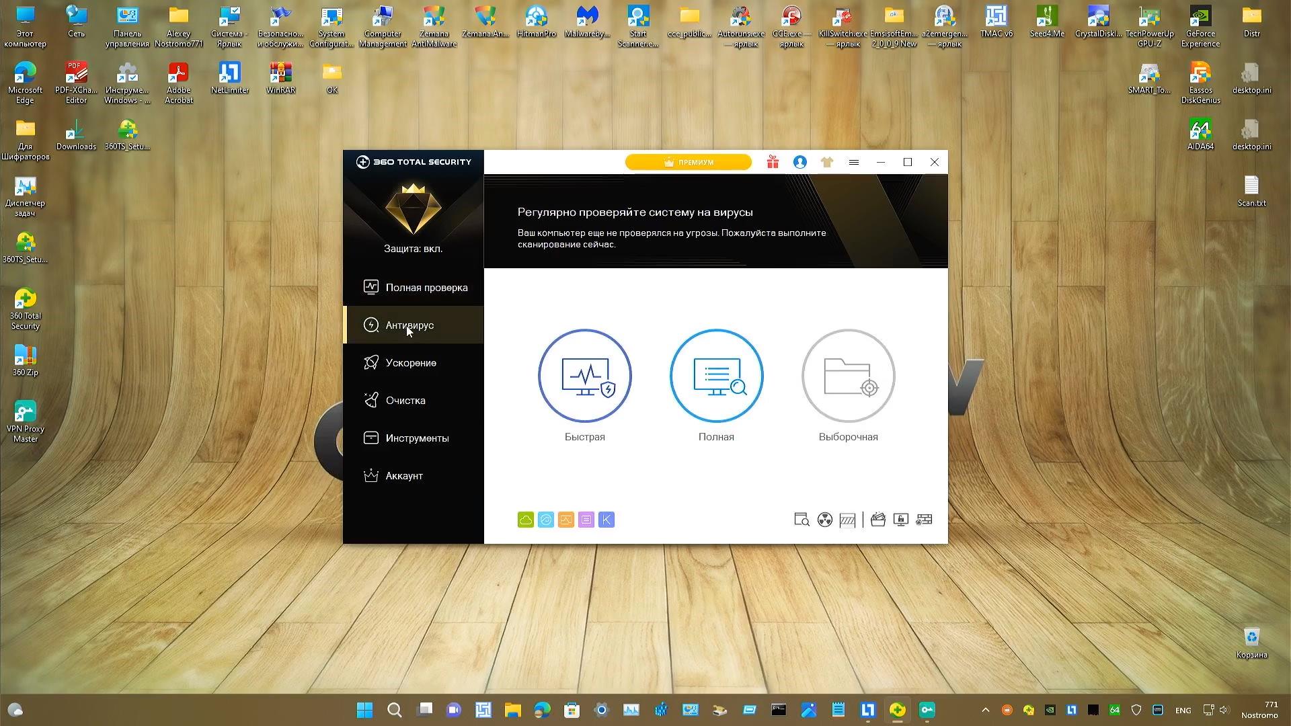
Task: Open theme settings via the t-shirt icon
Action: pos(827,162)
